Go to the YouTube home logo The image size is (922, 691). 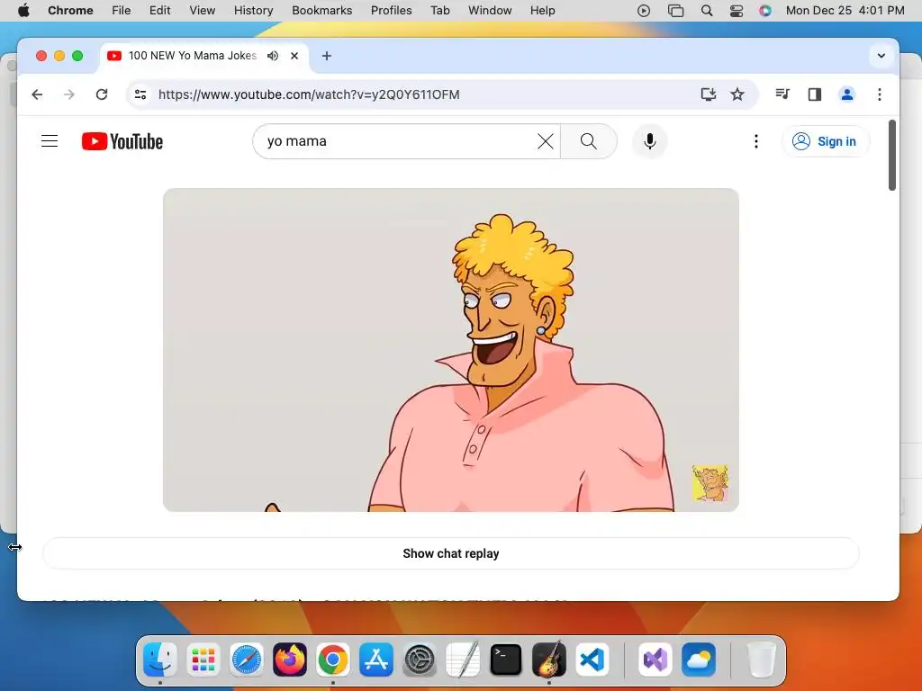point(122,141)
